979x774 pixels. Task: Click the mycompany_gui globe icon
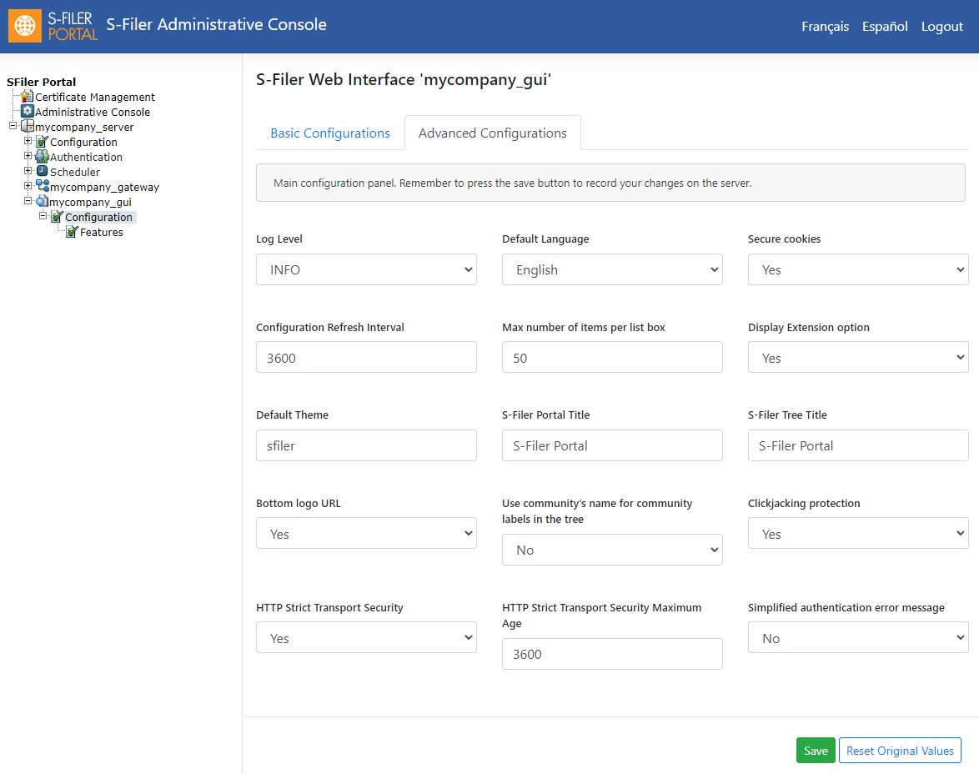(x=42, y=201)
